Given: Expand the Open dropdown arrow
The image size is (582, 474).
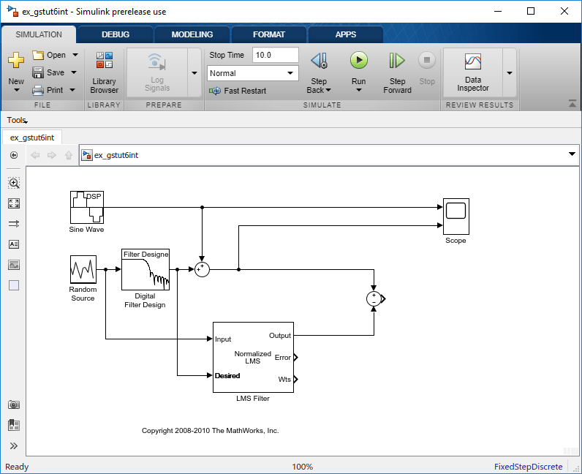Looking at the screenshot, I should (x=75, y=55).
